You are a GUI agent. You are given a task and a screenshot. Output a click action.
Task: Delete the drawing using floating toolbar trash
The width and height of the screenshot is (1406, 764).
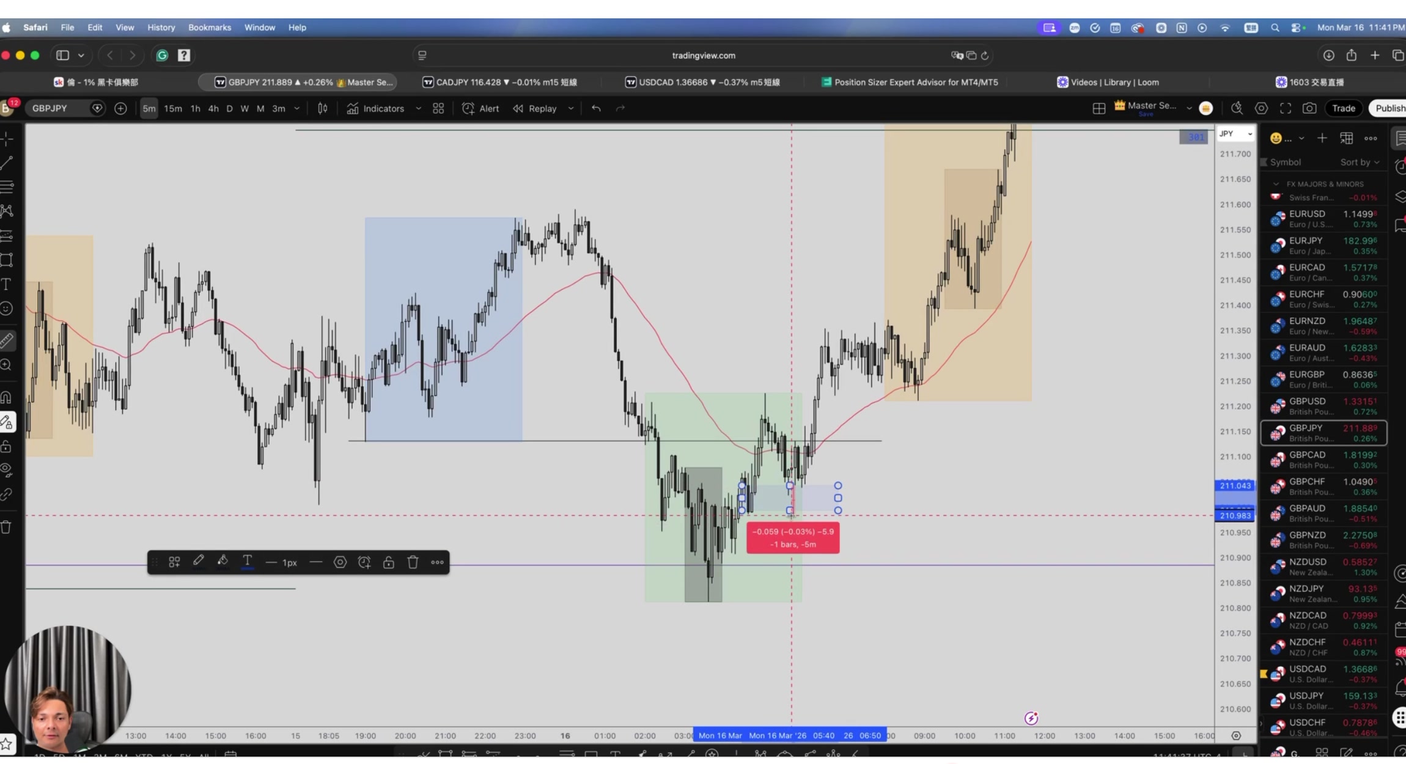pos(413,562)
